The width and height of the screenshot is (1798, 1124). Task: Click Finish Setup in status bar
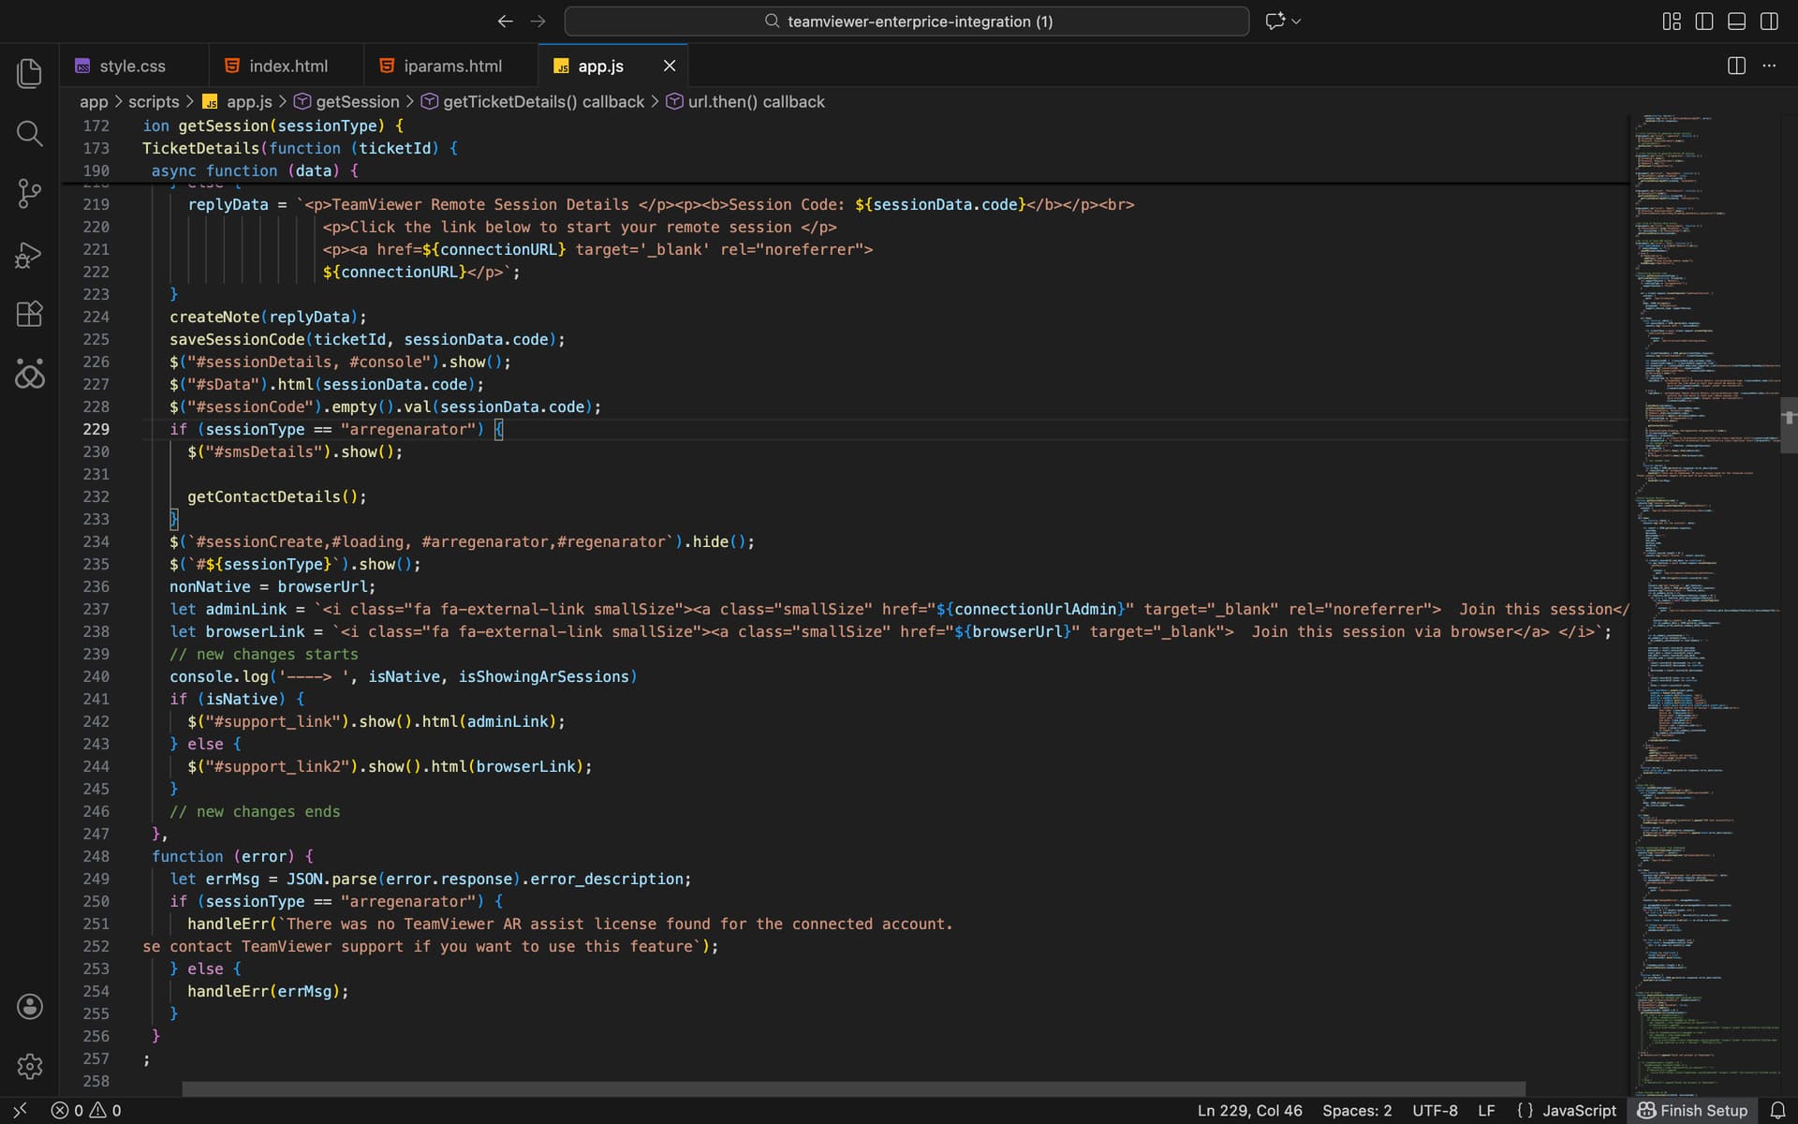click(1692, 1110)
